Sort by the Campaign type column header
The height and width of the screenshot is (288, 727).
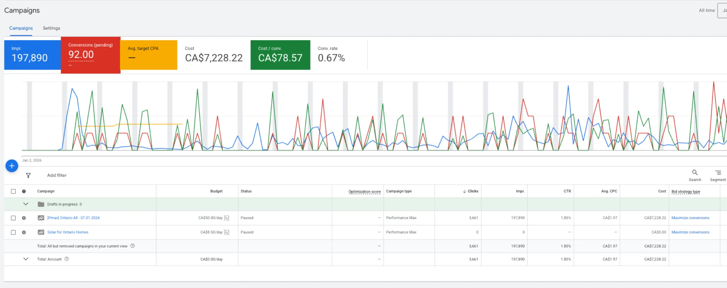pyautogui.click(x=399, y=191)
